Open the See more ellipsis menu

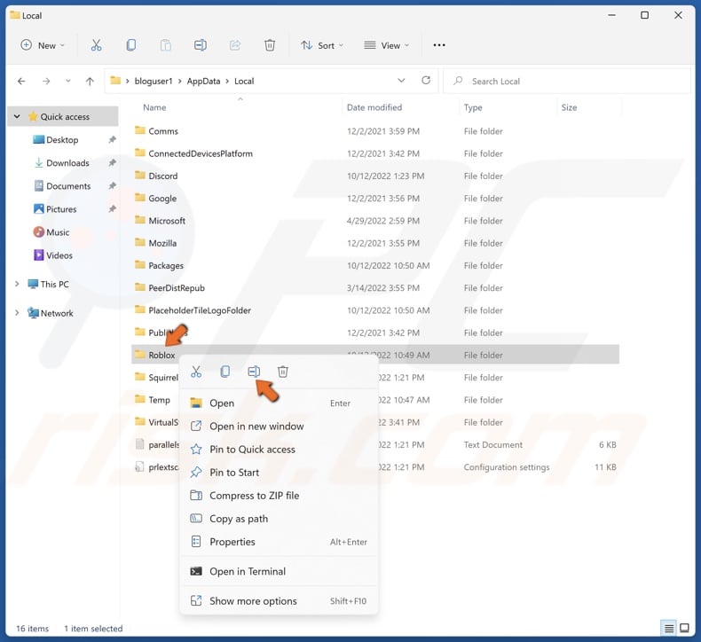point(439,45)
